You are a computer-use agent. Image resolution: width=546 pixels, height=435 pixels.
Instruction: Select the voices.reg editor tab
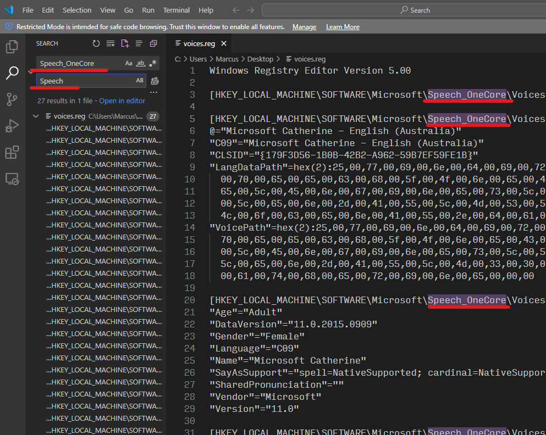(199, 43)
